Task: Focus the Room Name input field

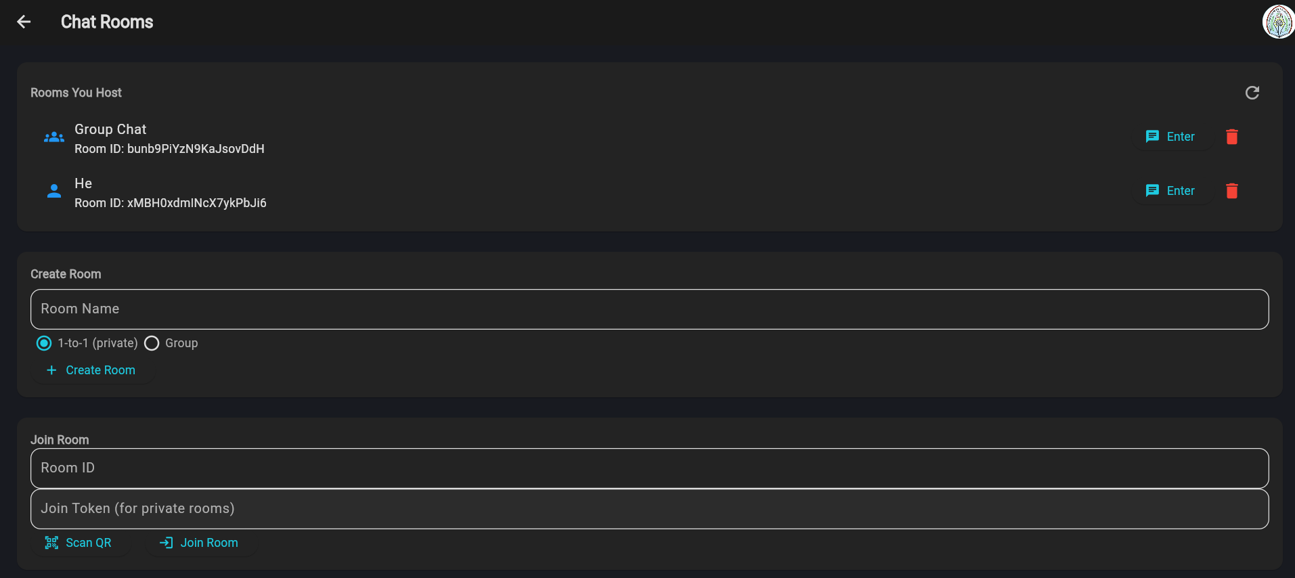Action: point(649,309)
